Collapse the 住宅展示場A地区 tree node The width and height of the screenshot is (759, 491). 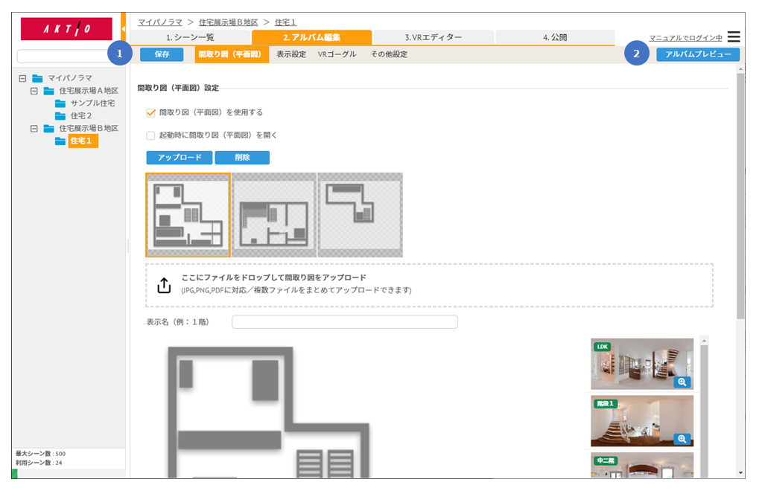[34, 91]
